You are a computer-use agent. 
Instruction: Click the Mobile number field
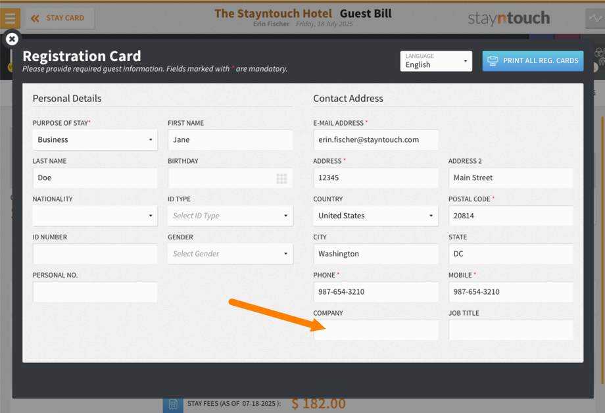pos(511,292)
